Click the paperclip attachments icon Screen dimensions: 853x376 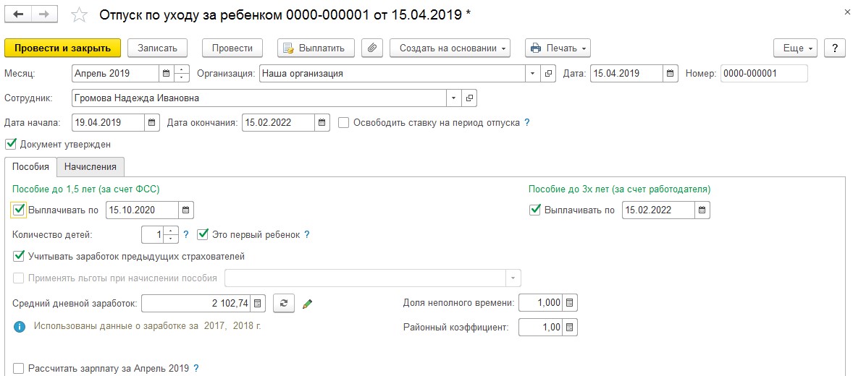(371, 48)
